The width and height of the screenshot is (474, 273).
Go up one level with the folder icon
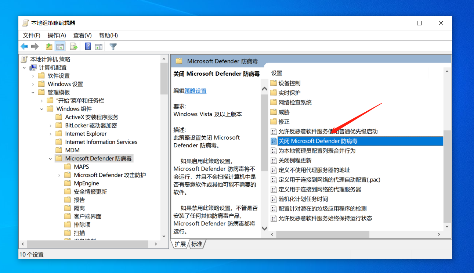49,46
